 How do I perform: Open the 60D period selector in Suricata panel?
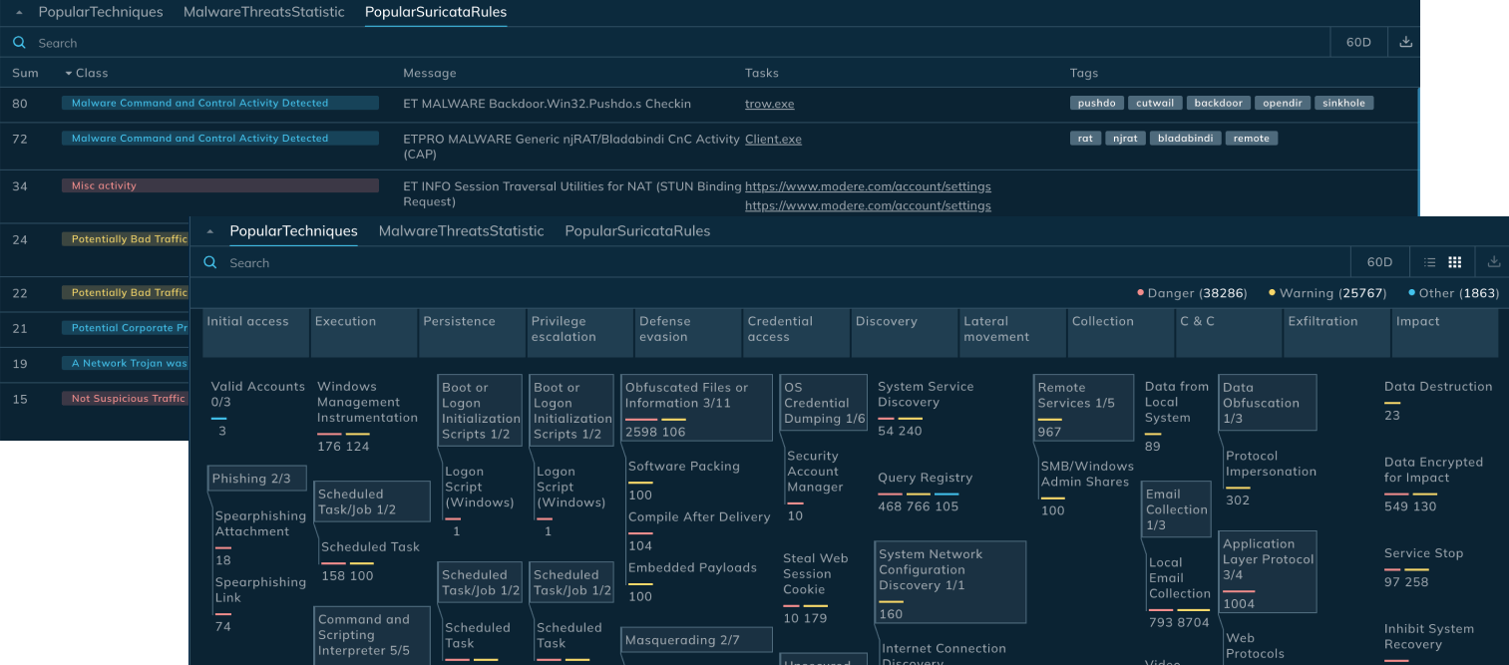[1358, 43]
